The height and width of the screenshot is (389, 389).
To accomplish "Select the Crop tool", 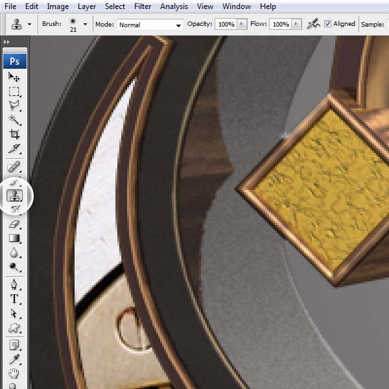I will (14, 134).
